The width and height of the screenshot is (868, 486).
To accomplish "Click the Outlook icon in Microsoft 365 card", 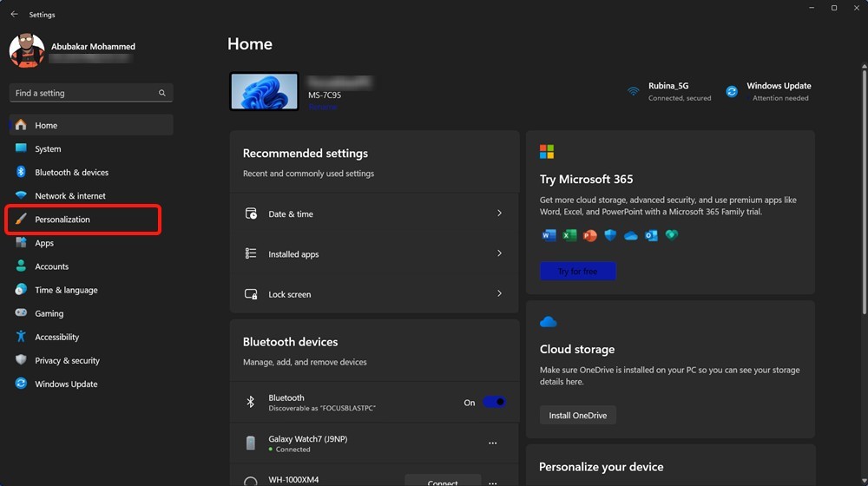I will [x=651, y=235].
